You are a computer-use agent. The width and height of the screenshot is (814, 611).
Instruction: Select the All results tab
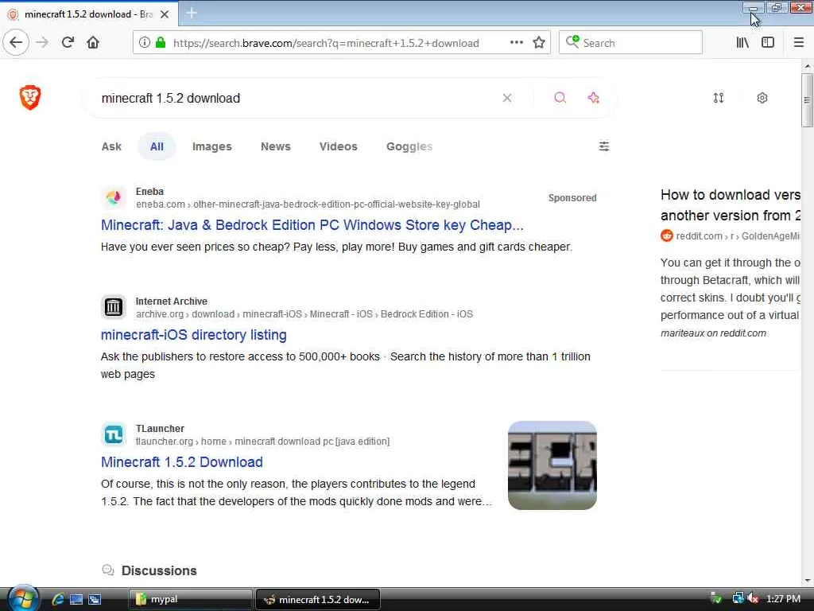click(x=157, y=146)
